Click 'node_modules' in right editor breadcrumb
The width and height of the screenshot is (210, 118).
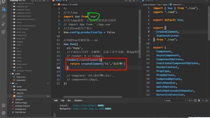click(x=149, y=5)
